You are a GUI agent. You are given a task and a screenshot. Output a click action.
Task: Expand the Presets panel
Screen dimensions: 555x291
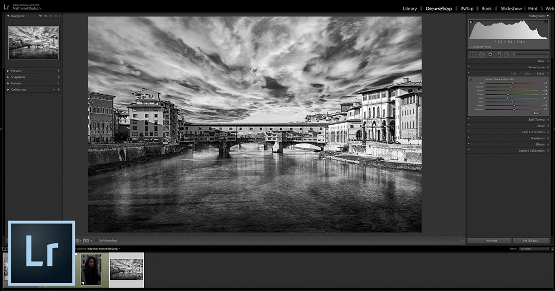coord(8,71)
